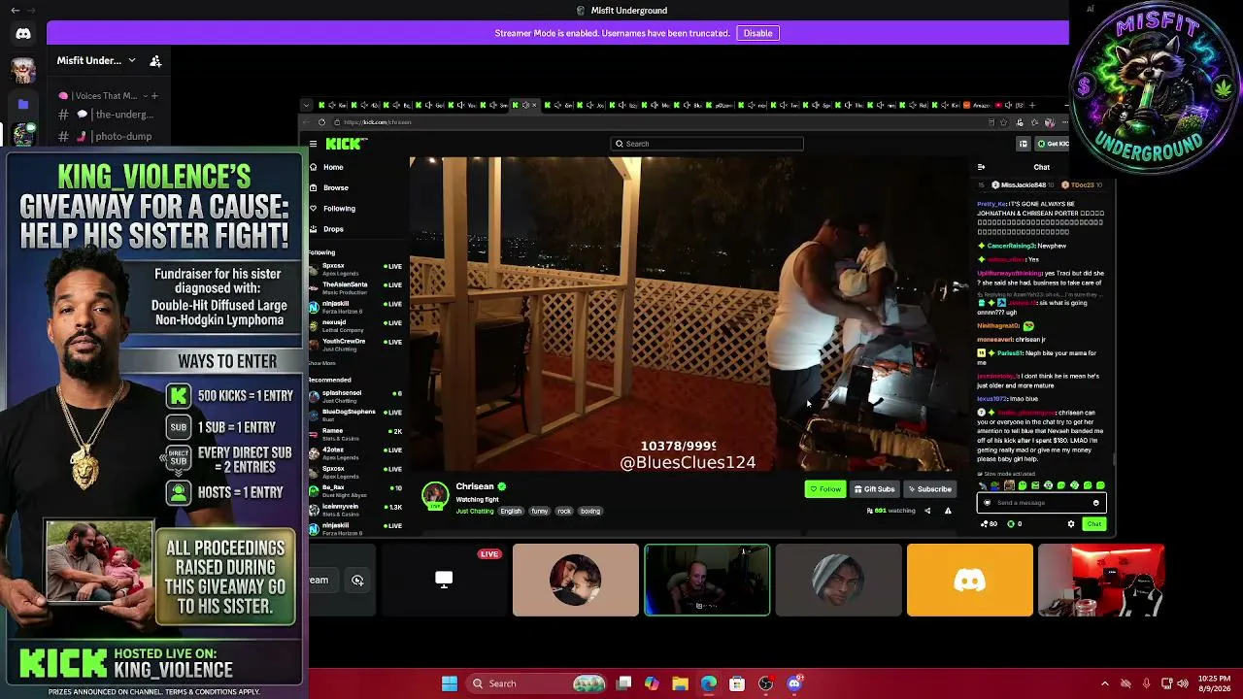Open iceinmyvein recommended channel
The height and width of the screenshot is (699, 1243).
point(355,508)
